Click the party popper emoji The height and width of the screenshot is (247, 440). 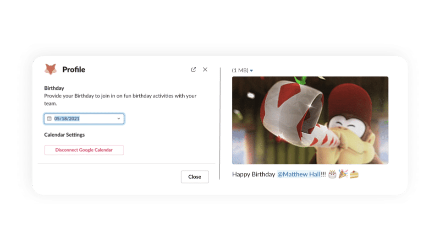point(343,174)
